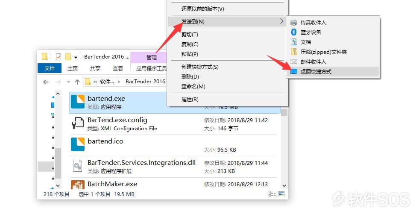Click the mail recipient icon
Screen dimensions: 416x211
pyautogui.click(x=294, y=62)
